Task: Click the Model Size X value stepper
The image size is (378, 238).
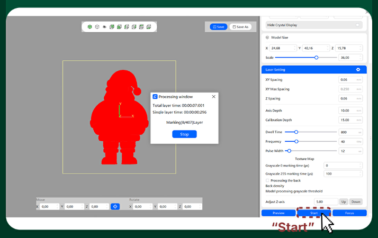Action: 294,48
